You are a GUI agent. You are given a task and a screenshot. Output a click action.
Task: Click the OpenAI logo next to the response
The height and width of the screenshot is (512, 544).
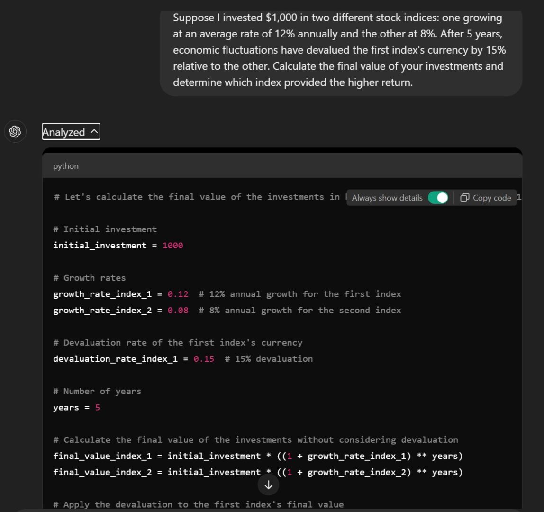point(15,131)
